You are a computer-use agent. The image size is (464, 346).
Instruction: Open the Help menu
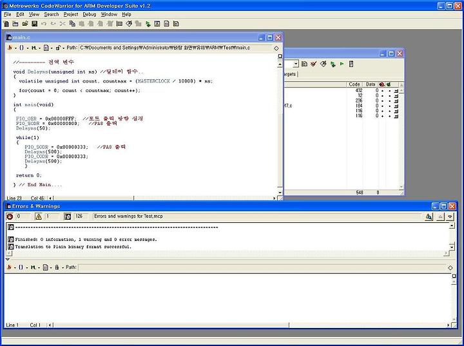point(126,14)
